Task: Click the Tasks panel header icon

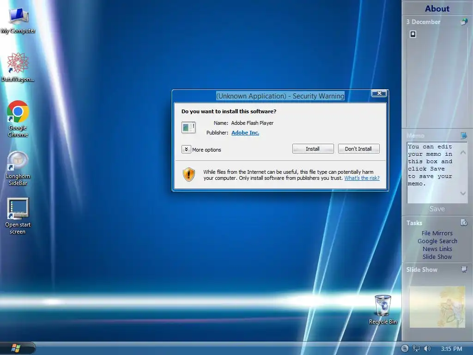Action: 464,223
